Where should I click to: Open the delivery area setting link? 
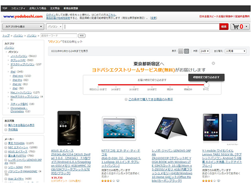click(58, 18)
